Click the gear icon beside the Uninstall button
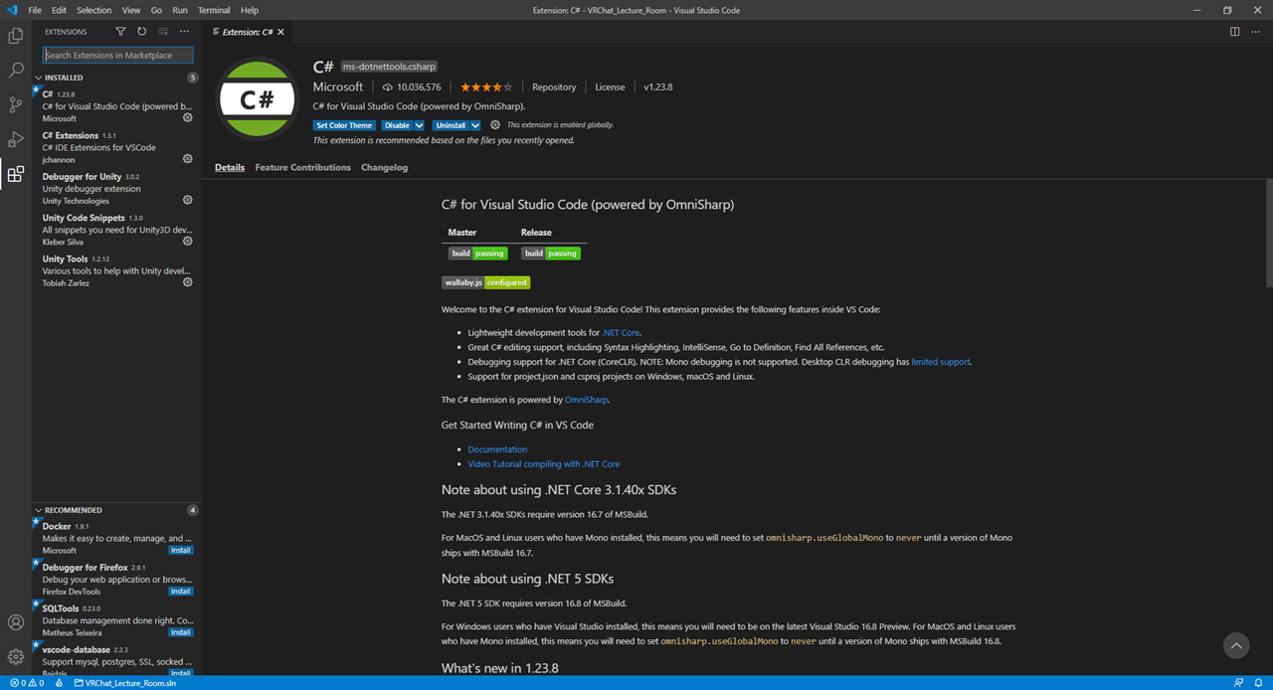Viewport: 1273px width, 690px height. click(x=495, y=125)
